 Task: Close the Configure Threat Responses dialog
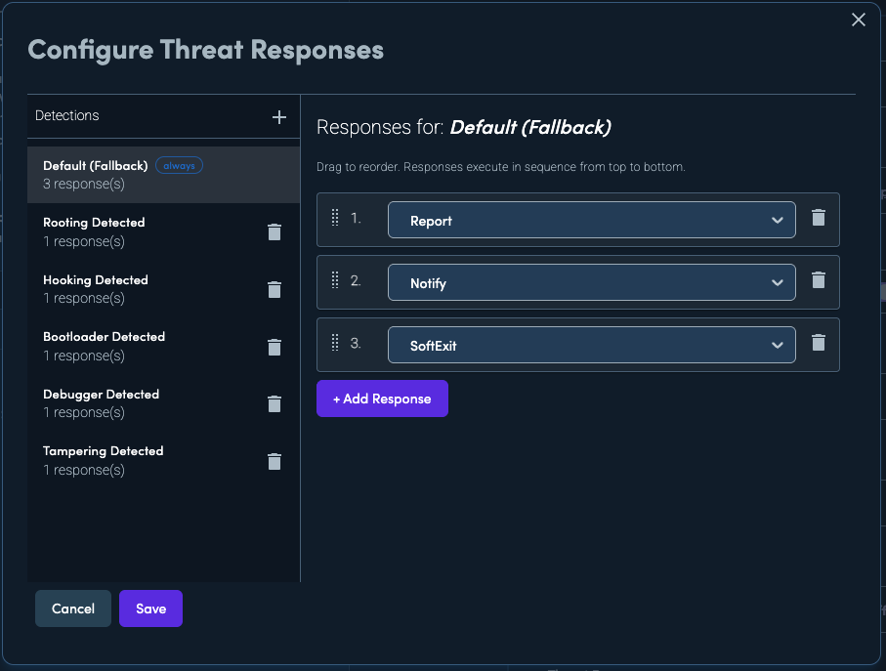(x=859, y=20)
